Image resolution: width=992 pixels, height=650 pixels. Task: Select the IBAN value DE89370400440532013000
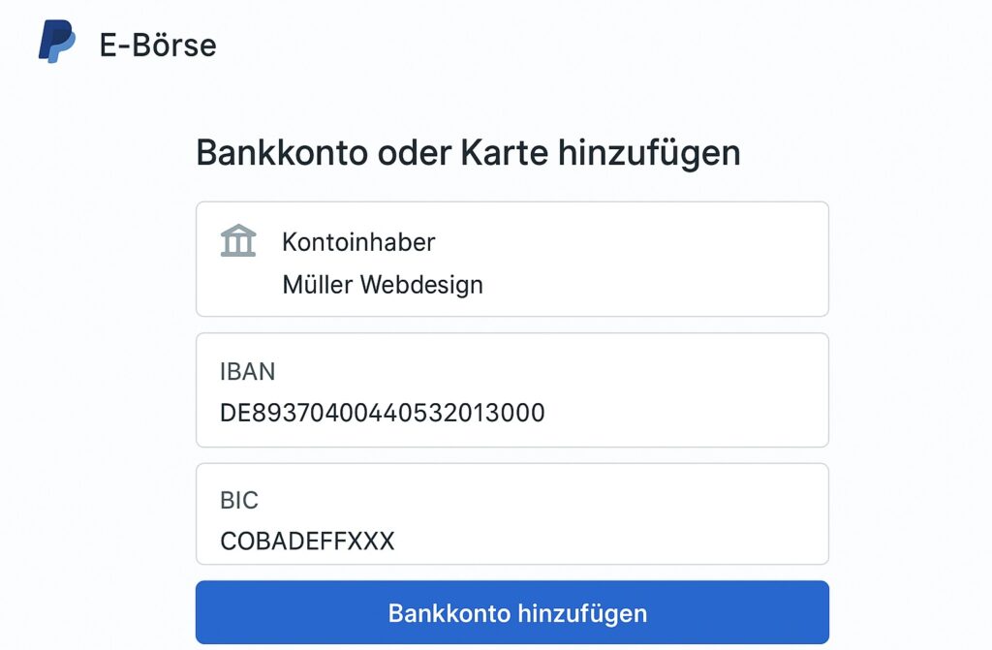click(x=382, y=413)
